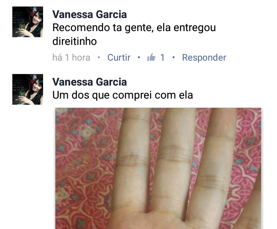Select the text 'Um dos que comprei com ela'
Screen dimensions: 277x229
[x=123, y=95]
